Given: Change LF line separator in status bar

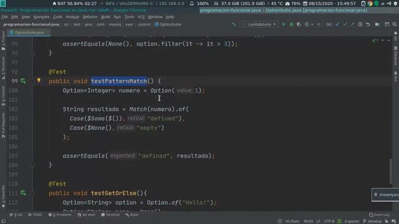Looking at the screenshot, I should click(x=318, y=222).
